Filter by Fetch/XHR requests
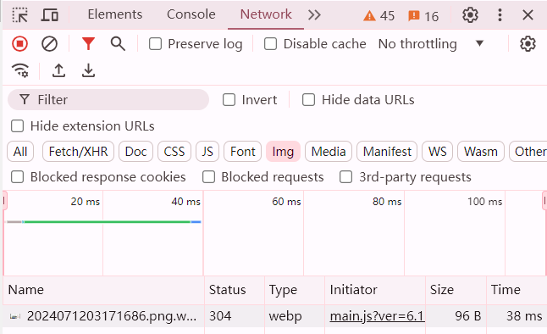This screenshot has width=547, height=334. click(x=78, y=152)
